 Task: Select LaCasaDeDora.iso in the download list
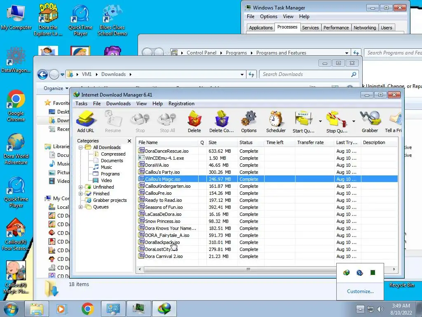coord(267,214)
